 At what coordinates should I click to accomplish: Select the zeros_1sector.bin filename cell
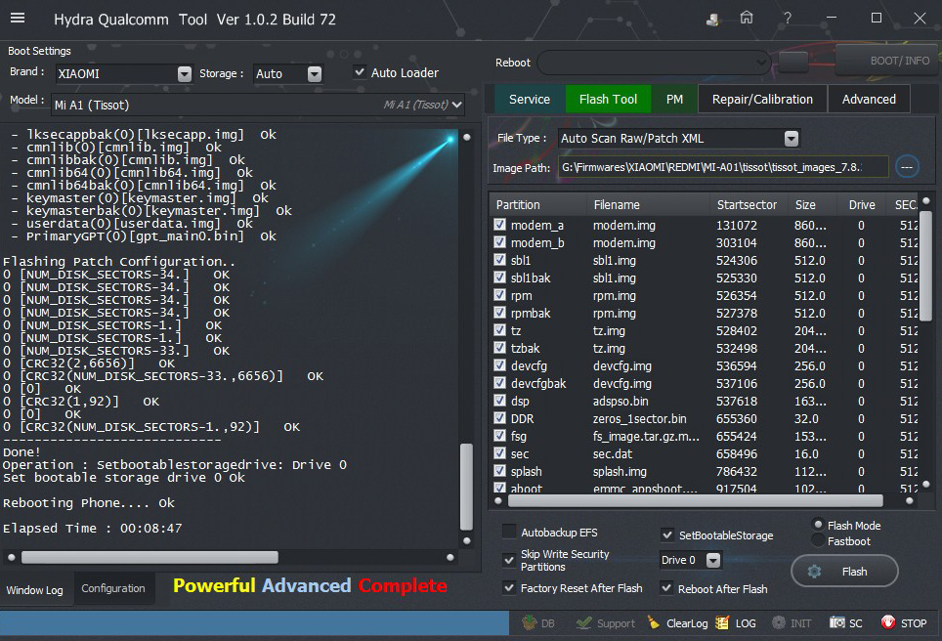639,418
